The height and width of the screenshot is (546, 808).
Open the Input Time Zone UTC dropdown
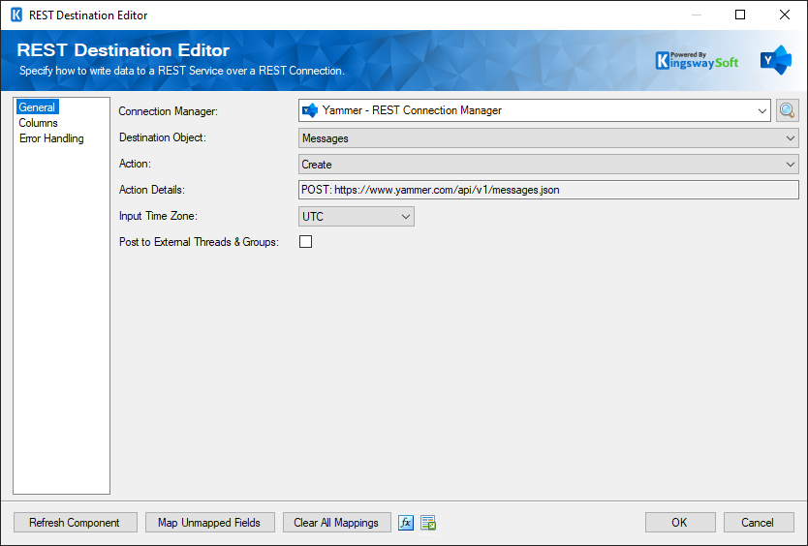pyautogui.click(x=357, y=216)
